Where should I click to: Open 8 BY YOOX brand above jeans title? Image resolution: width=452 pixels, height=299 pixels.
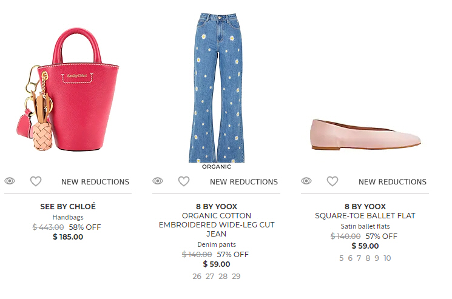pyautogui.click(x=217, y=207)
